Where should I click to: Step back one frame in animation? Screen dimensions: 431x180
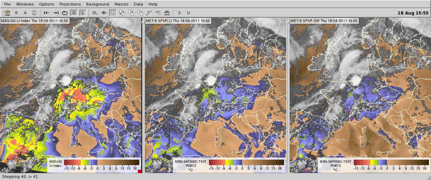click(46, 13)
